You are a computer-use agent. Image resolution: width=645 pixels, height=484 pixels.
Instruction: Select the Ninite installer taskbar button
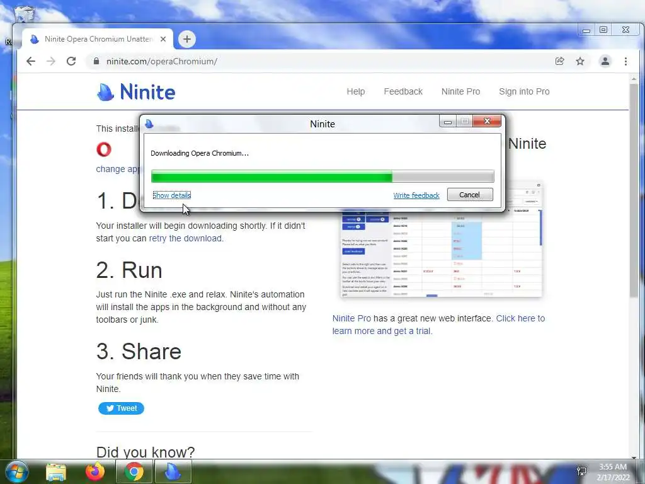click(173, 471)
